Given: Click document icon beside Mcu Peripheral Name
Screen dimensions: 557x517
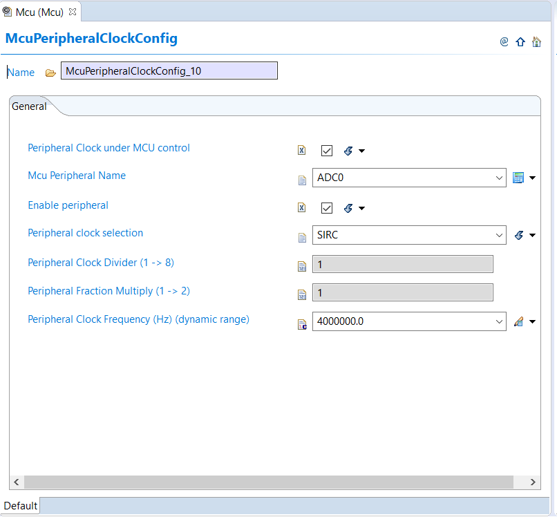Looking at the screenshot, I should [x=302, y=180].
